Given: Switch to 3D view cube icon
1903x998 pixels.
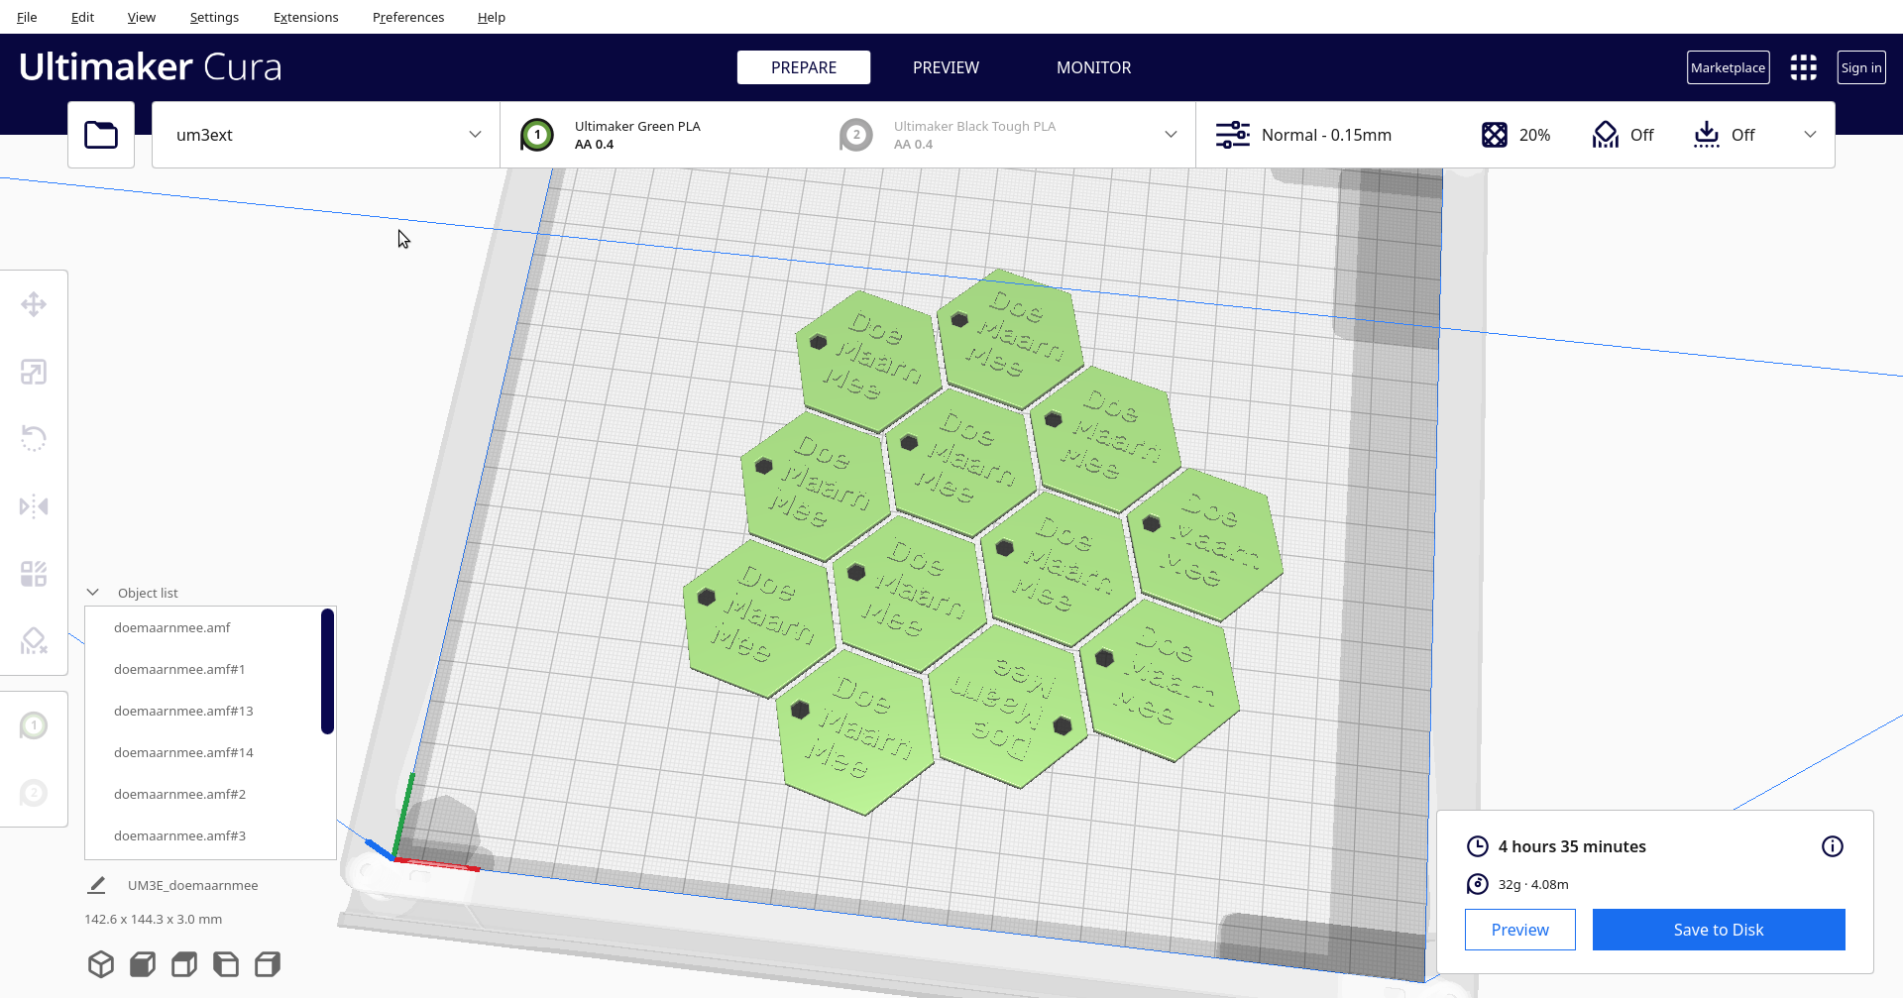Looking at the screenshot, I should point(101,964).
